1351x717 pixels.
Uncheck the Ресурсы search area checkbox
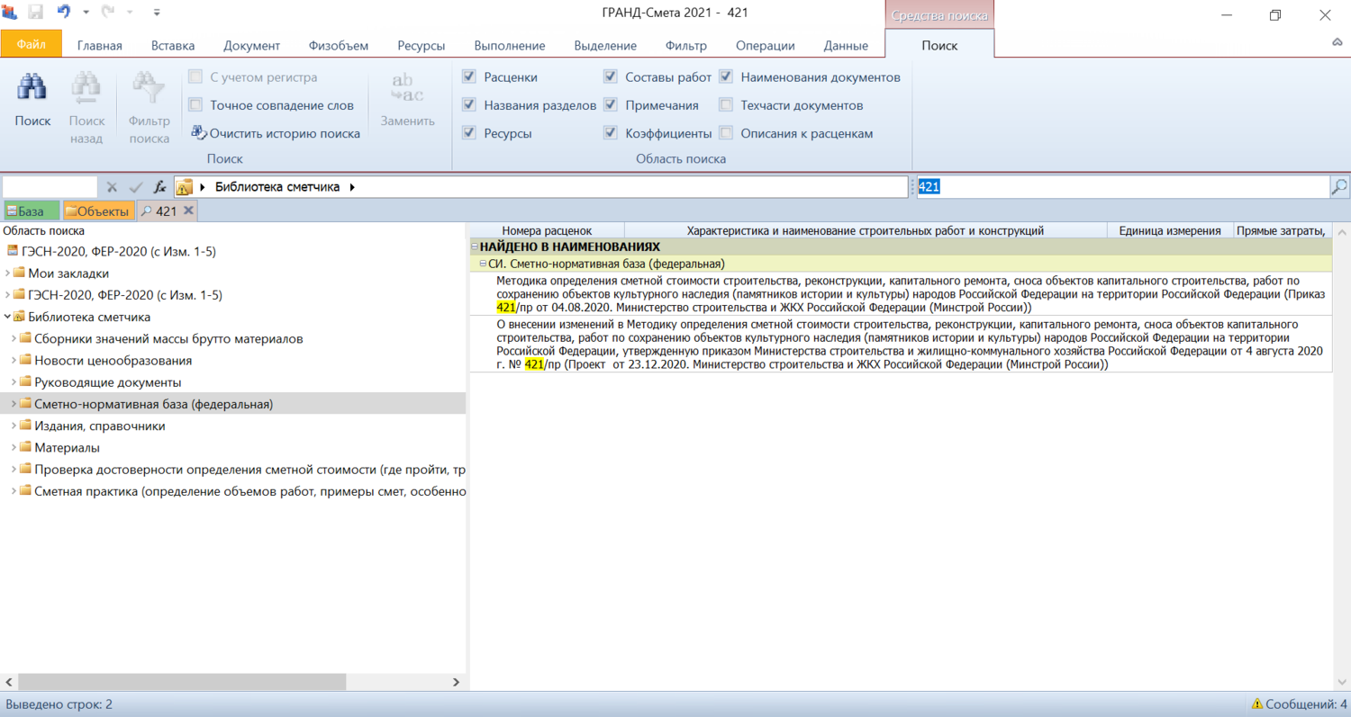[x=469, y=133]
